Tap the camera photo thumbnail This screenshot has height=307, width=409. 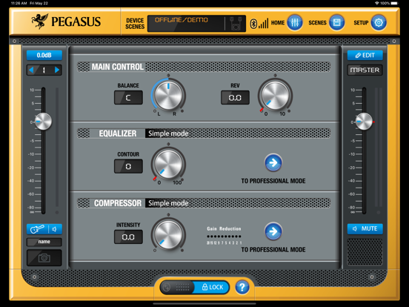point(44,258)
